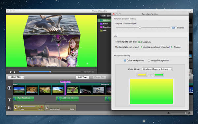Screen dimensions: 198x124
Task: Click the Photo Edit button
Action: pyautogui.click(x=99, y=77)
